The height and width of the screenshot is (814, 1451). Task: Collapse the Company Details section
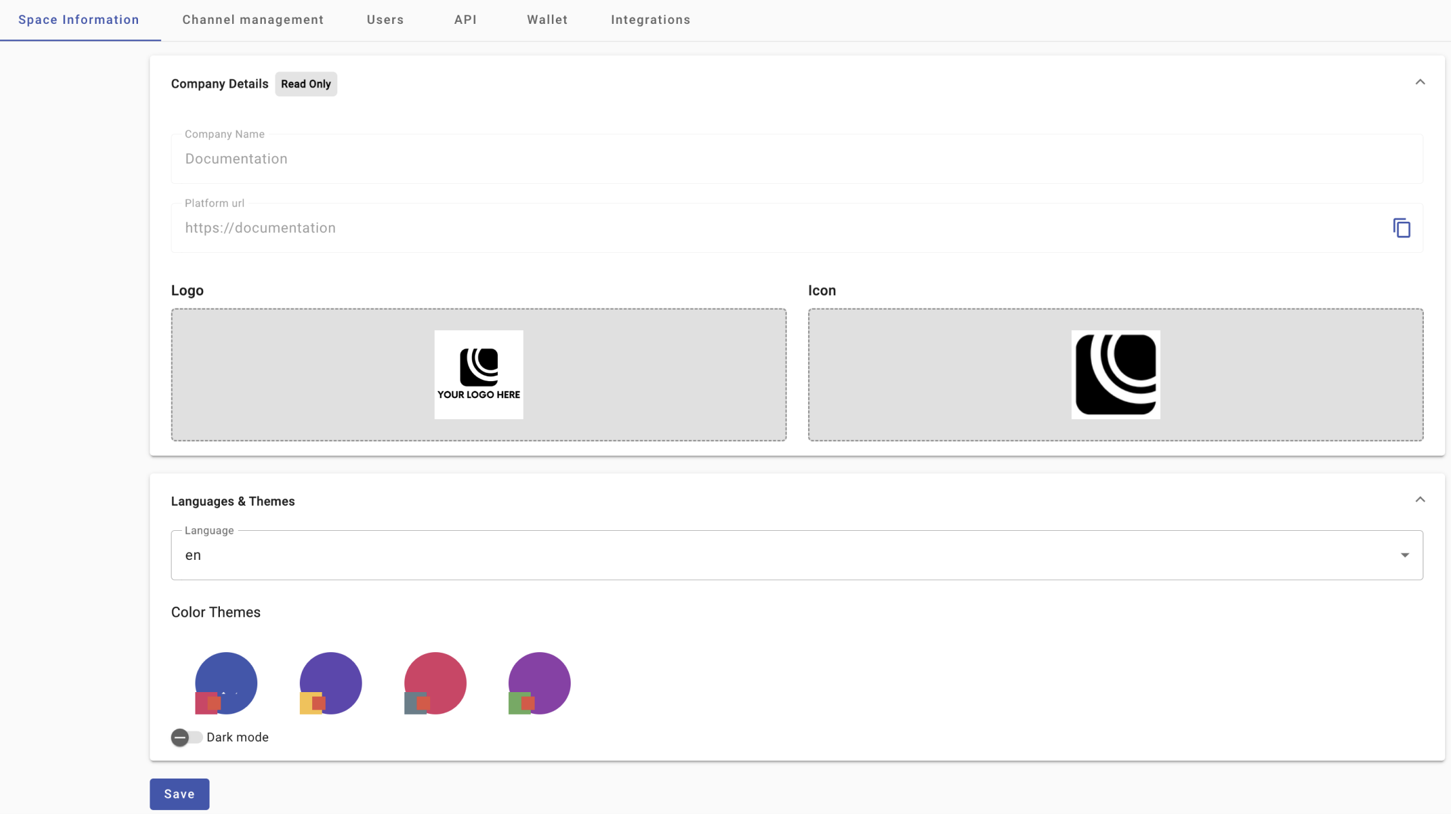[x=1420, y=83]
